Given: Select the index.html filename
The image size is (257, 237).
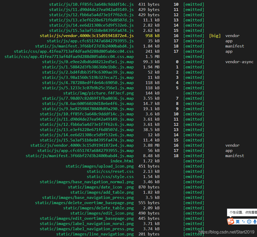Looking at the screenshot, I should point(122,161).
